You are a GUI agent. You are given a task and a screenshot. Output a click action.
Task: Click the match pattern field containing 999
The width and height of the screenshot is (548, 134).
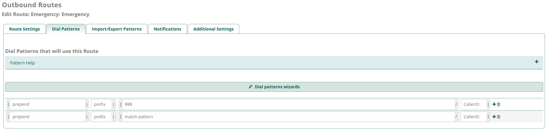[288, 104]
